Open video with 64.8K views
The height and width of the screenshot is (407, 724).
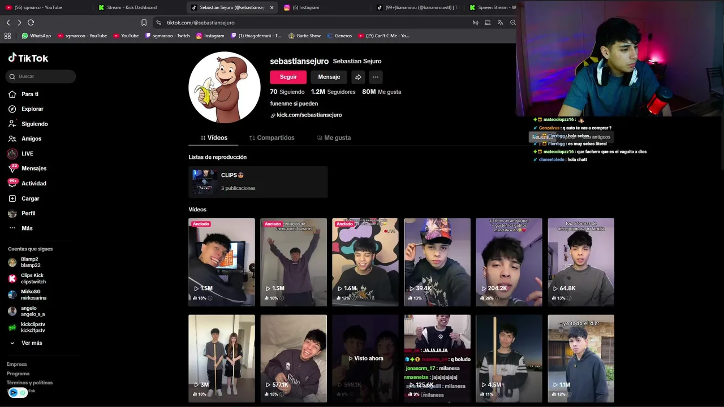[x=581, y=262]
